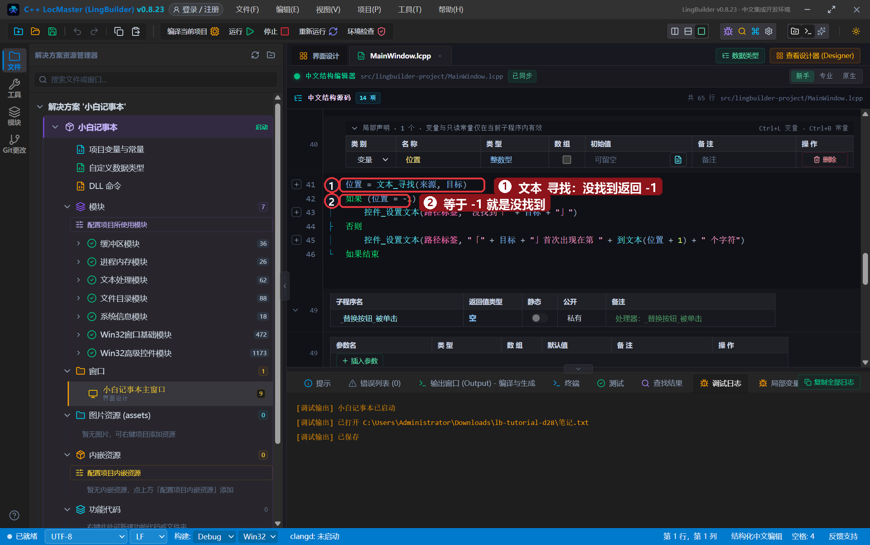The height and width of the screenshot is (545, 870).
Task: Click the new project toolbar icon
Action: tap(19, 31)
